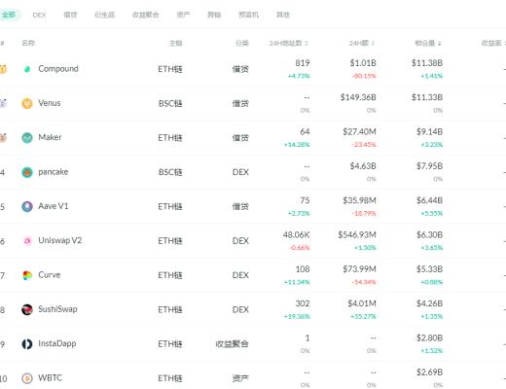The height and width of the screenshot is (389, 506).
Task: Click the 资产 cell in WBTC row
Action: 240,378
